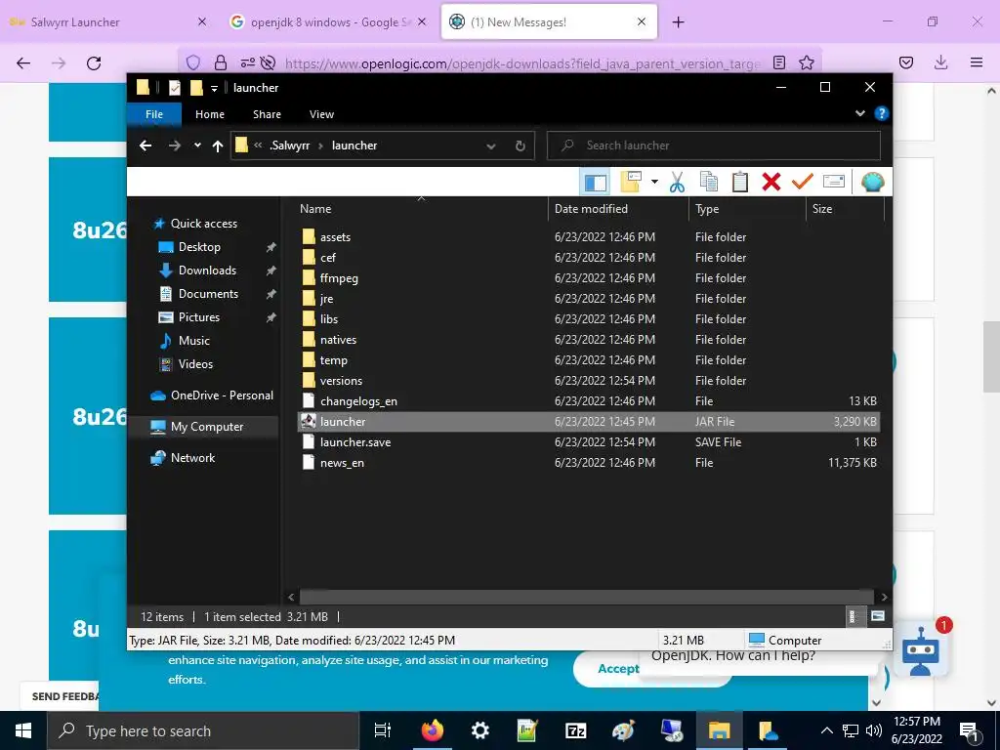
Task: Expand the ribbon with the chevron
Action: pyautogui.click(x=859, y=113)
